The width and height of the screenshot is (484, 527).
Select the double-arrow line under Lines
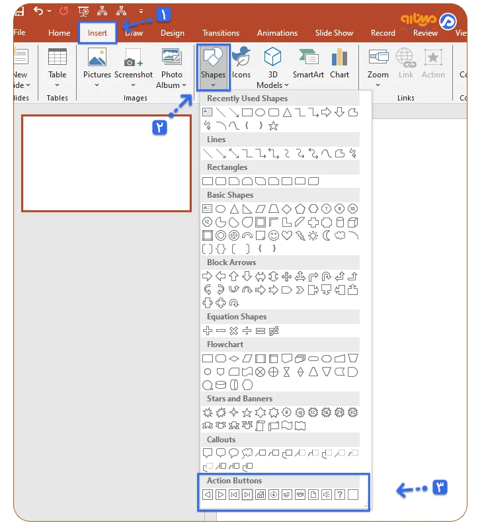[234, 153]
